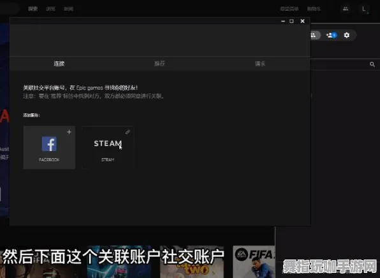Screen dimensions: 380x278
Task: Click the search magnifier in friends panel
Action: pos(372,64)
